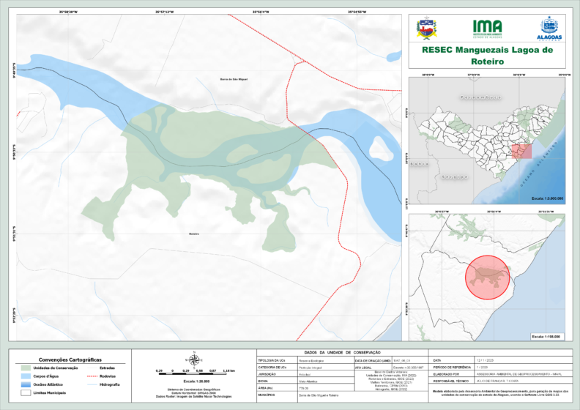Click 'Bahia' label on the state map

420,163
